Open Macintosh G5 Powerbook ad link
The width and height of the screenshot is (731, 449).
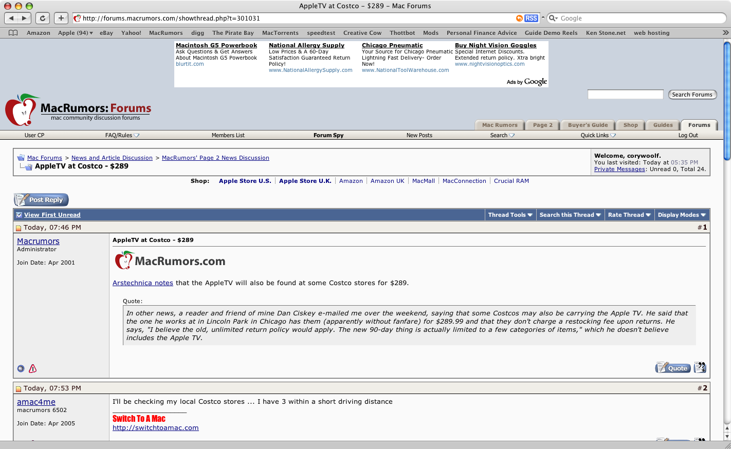point(216,45)
